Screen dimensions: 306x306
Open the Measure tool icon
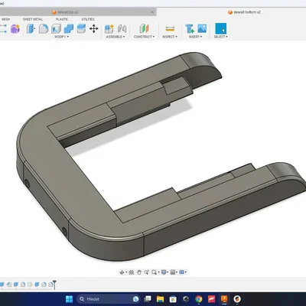point(170,28)
